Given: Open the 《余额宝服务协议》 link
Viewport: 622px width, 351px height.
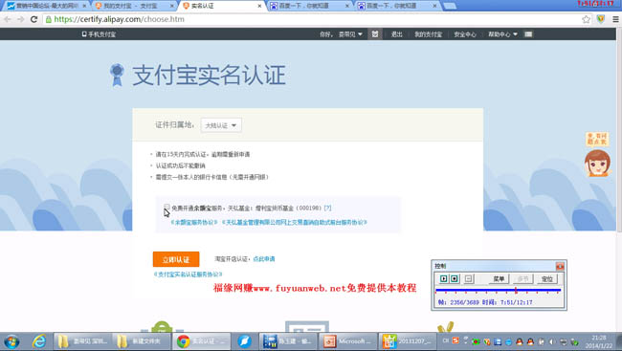Looking at the screenshot, I should [193, 222].
